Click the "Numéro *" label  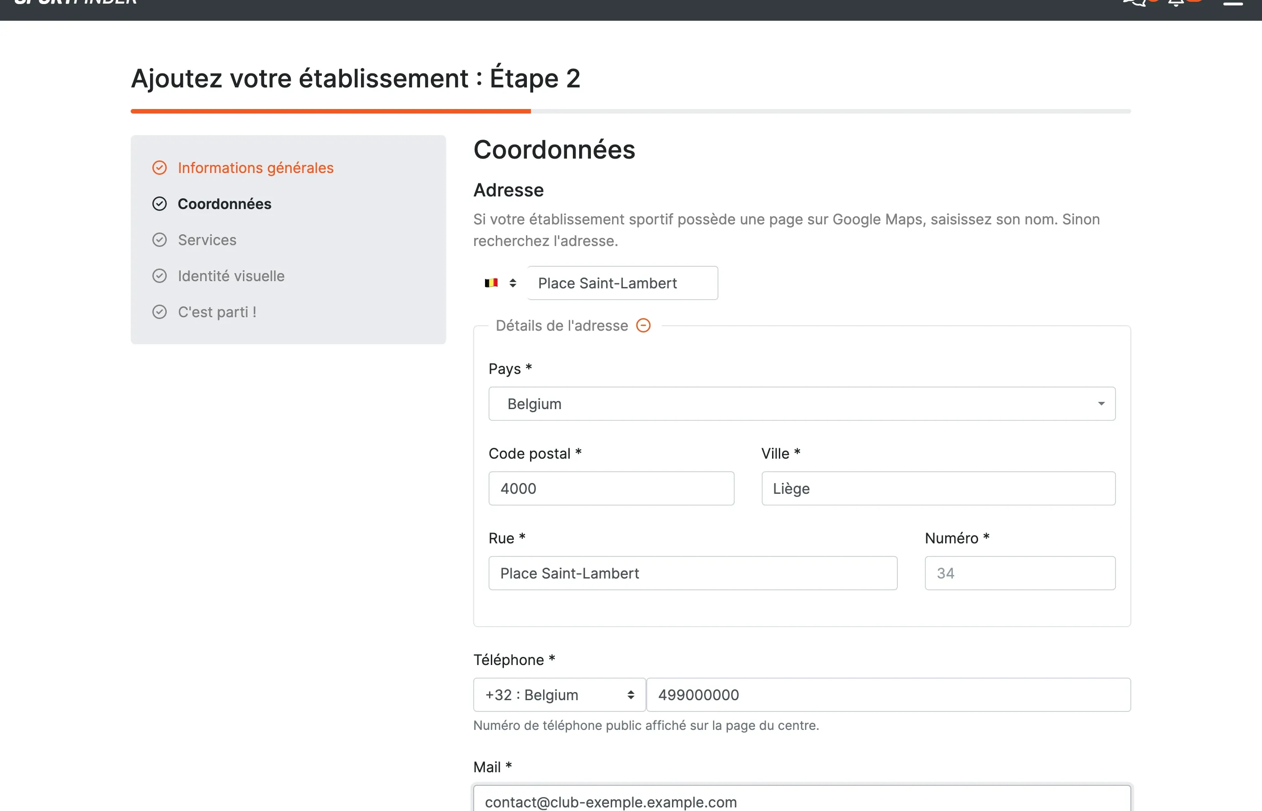point(957,538)
